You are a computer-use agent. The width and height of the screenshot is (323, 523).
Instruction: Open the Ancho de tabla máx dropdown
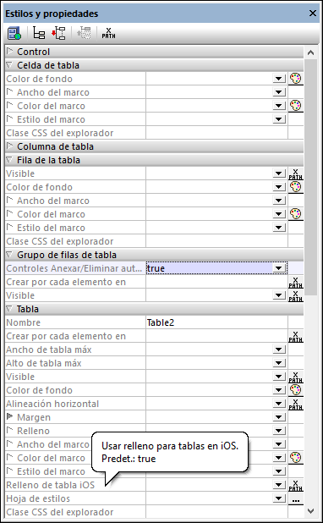pos(279,350)
